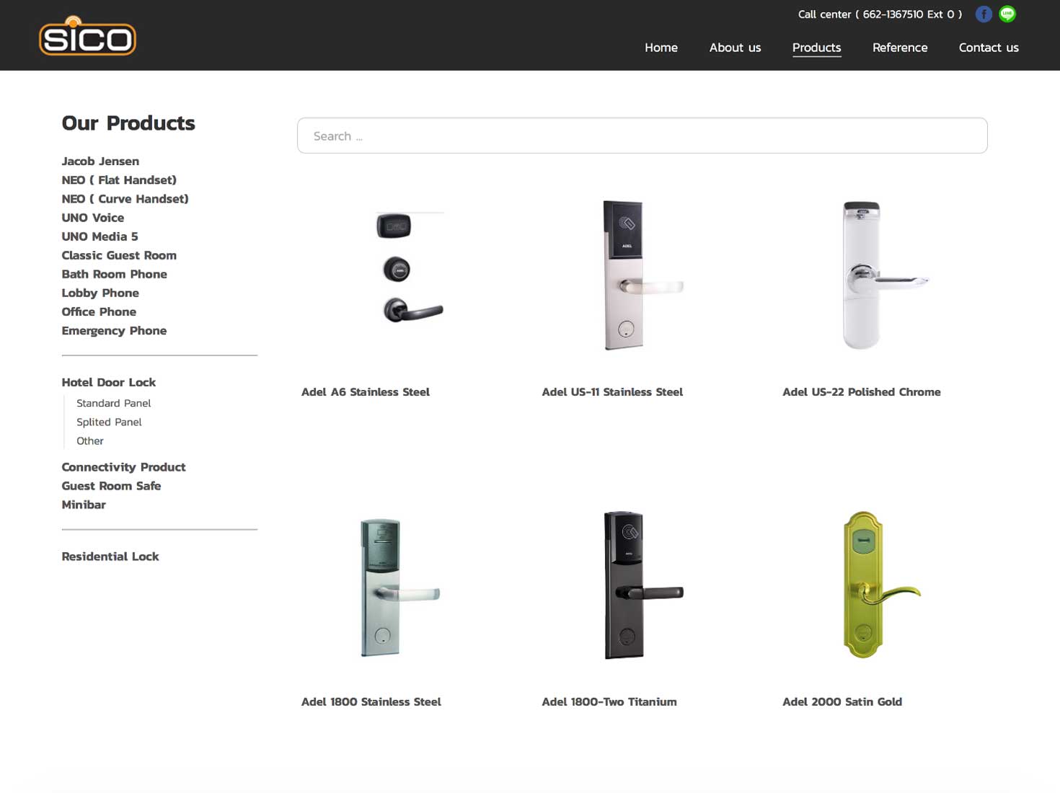
Task: Select Hotel Door Lock category
Action: [x=108, y=382]
